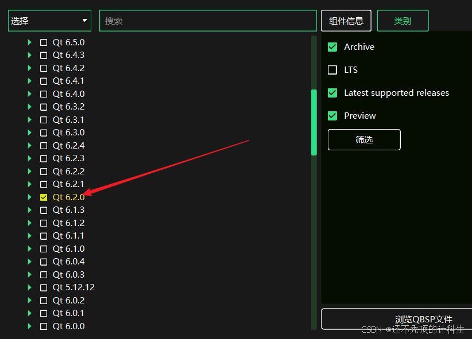Viewport: 472px width, 339px height.
Task: Check the Qt 6.0.0 checkbox
Action: [x=44, y=326]
